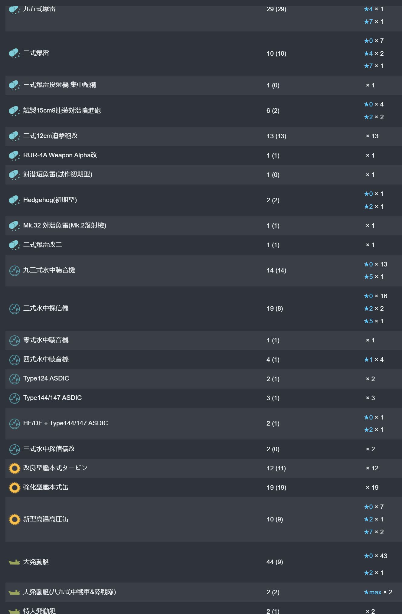This screenshot has width=402, height=614.
Task: Click the landing craft icon beside 大発動艇
Action: (14, 562)
